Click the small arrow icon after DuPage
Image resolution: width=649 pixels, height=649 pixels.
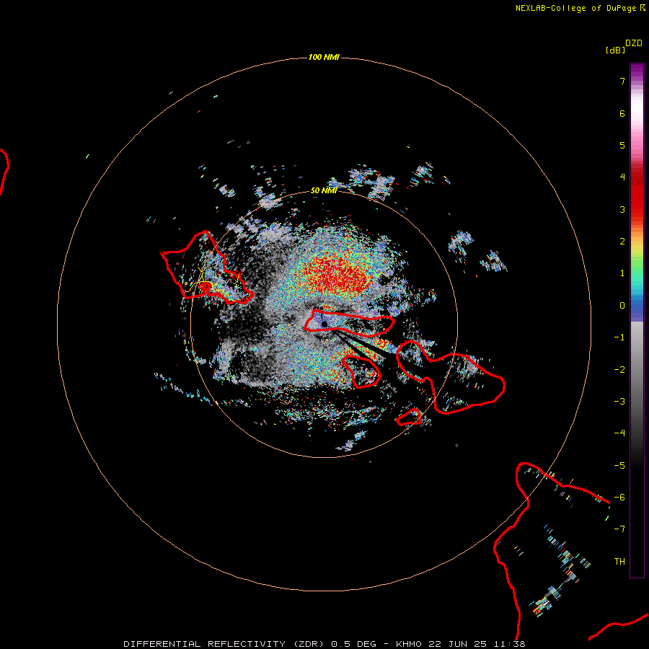pyautogui.click(x=643, y=8)
